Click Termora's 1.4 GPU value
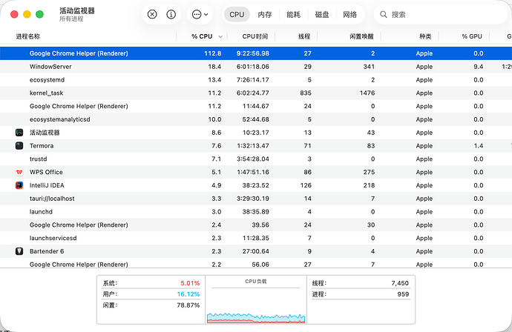512x332 pixels. click(x=479, y=146)
